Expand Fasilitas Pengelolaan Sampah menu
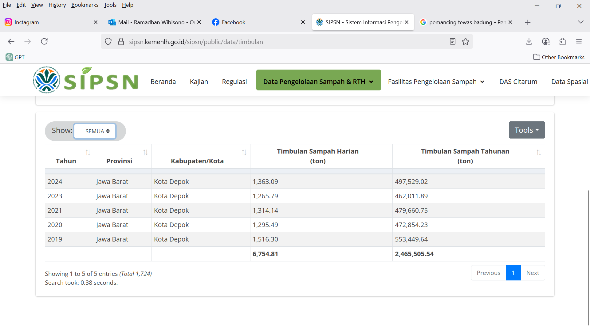Viewport: 590px width, 331px height. click(x=436, y=82)
